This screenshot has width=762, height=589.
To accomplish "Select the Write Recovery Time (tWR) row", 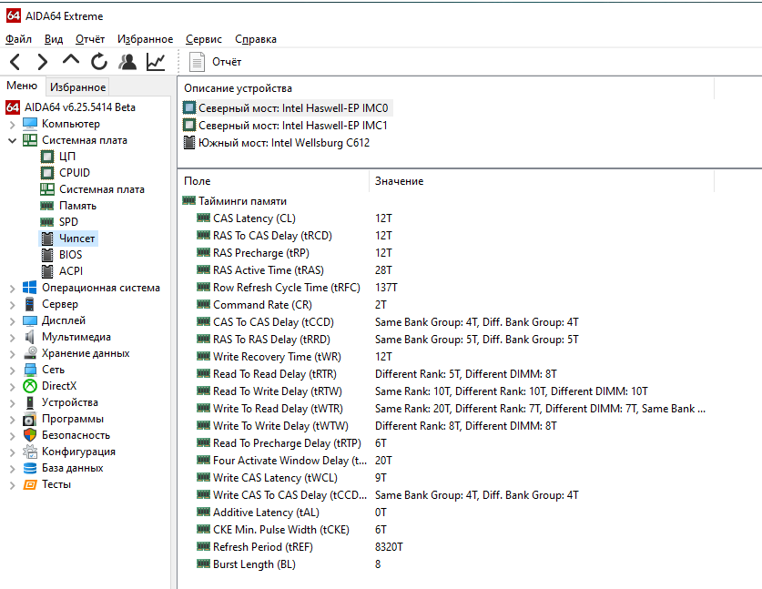I will pos(444,357).
